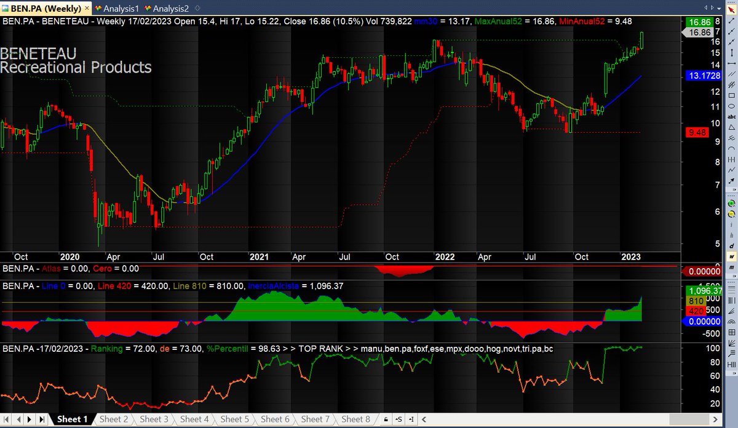
Task: Select the zig-zag line tool
Action: pos(732,170)
